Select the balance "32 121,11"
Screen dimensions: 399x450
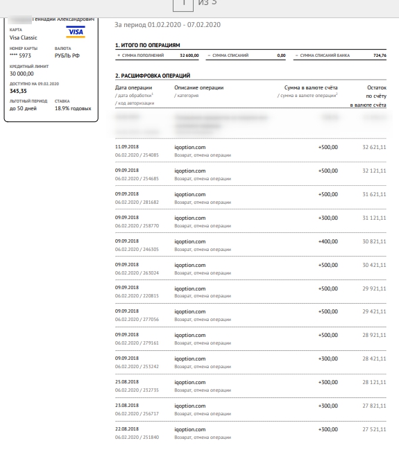click(x=374, y=171)
